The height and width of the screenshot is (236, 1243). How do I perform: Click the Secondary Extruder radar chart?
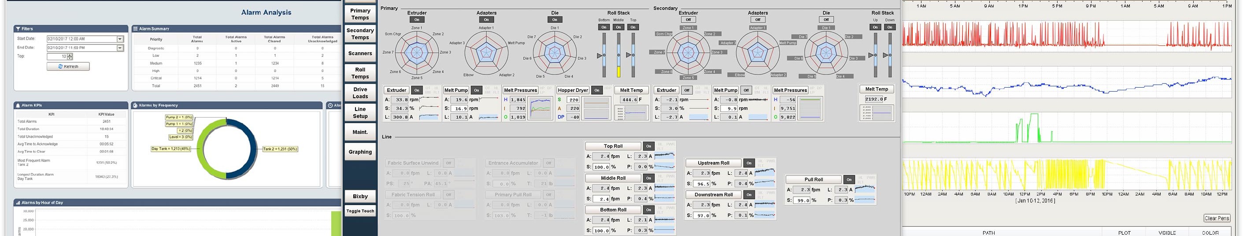[688, 53]
